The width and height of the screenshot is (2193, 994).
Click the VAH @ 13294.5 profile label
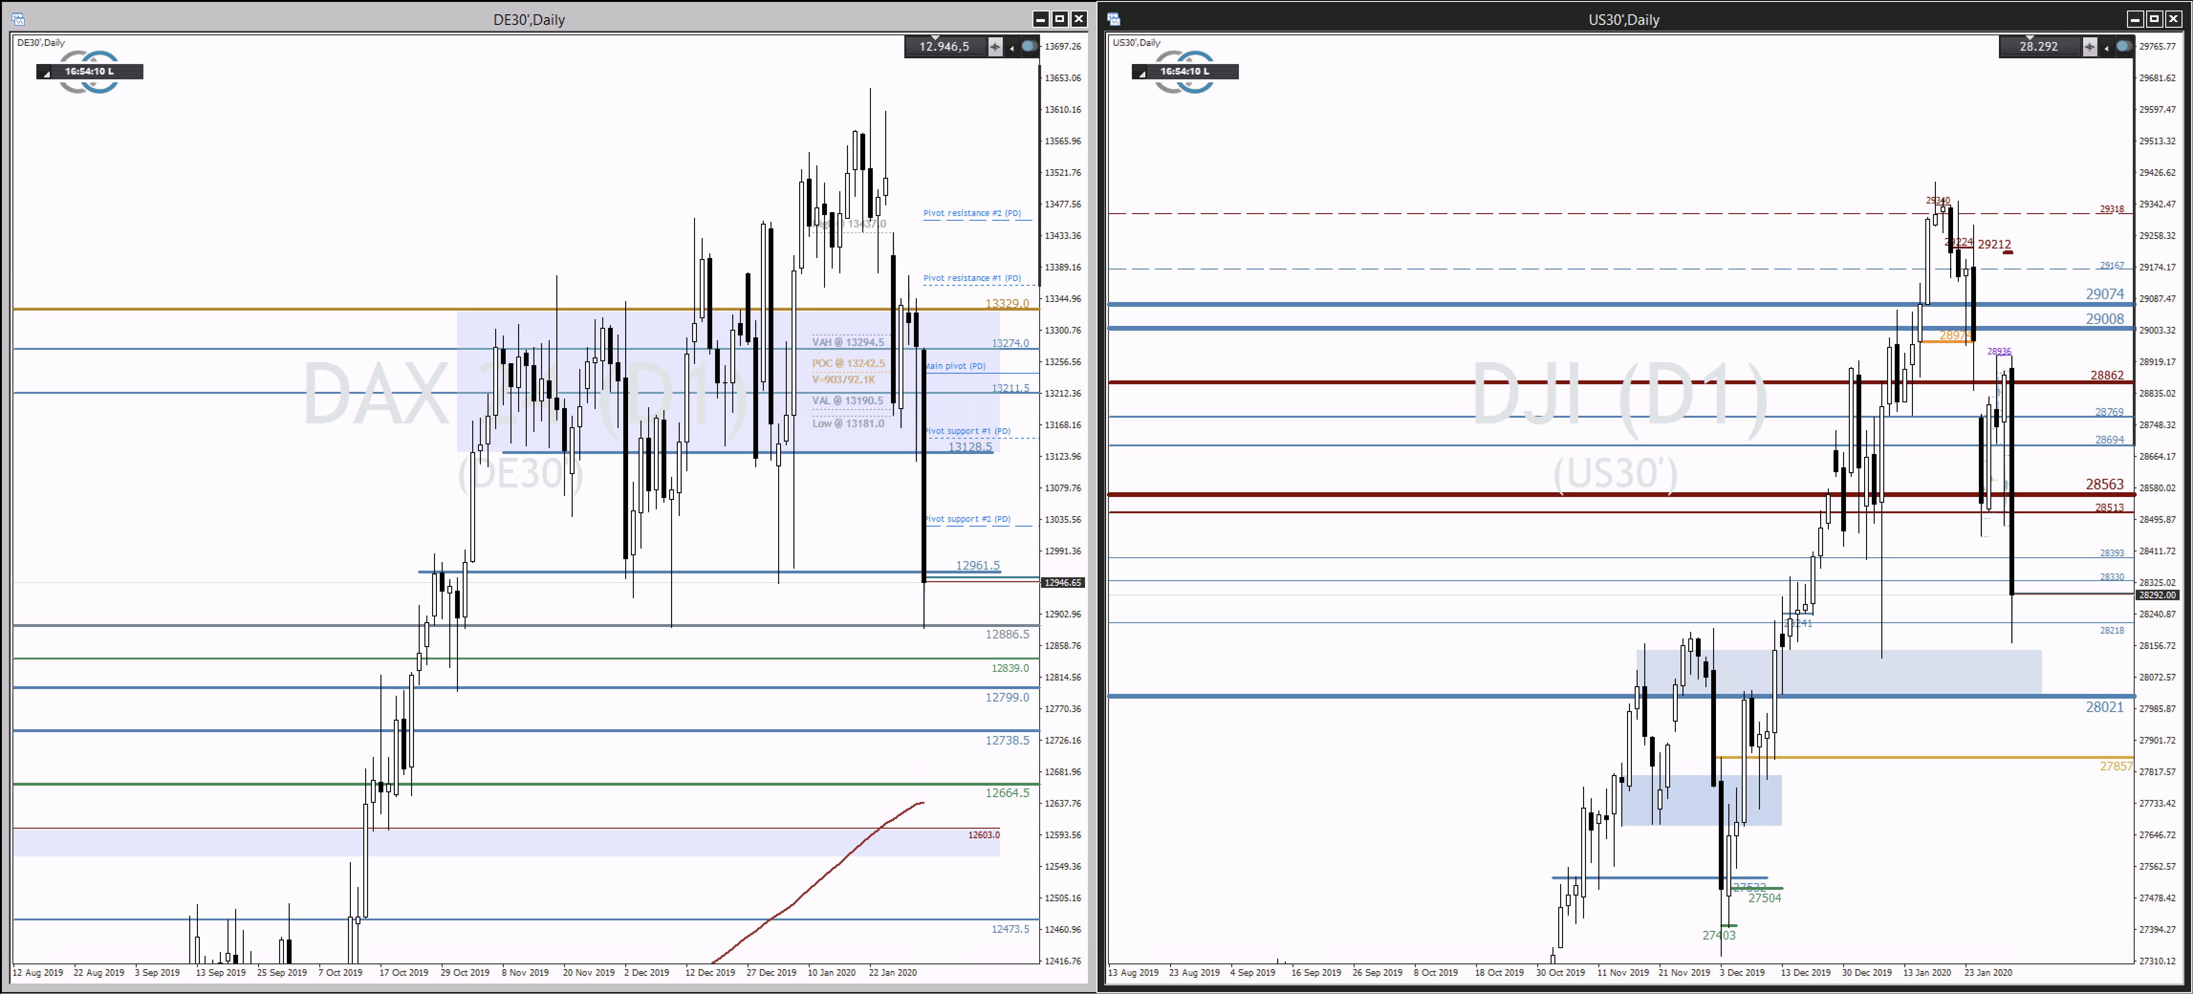[848, 342]
